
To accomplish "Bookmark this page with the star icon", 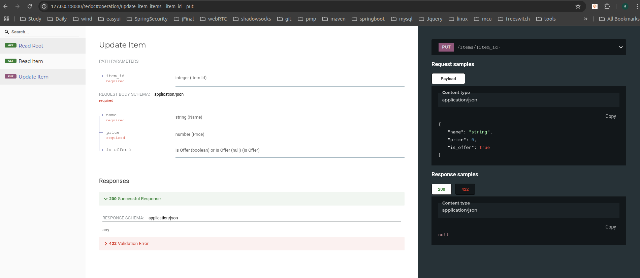I will tap(578, 6).
